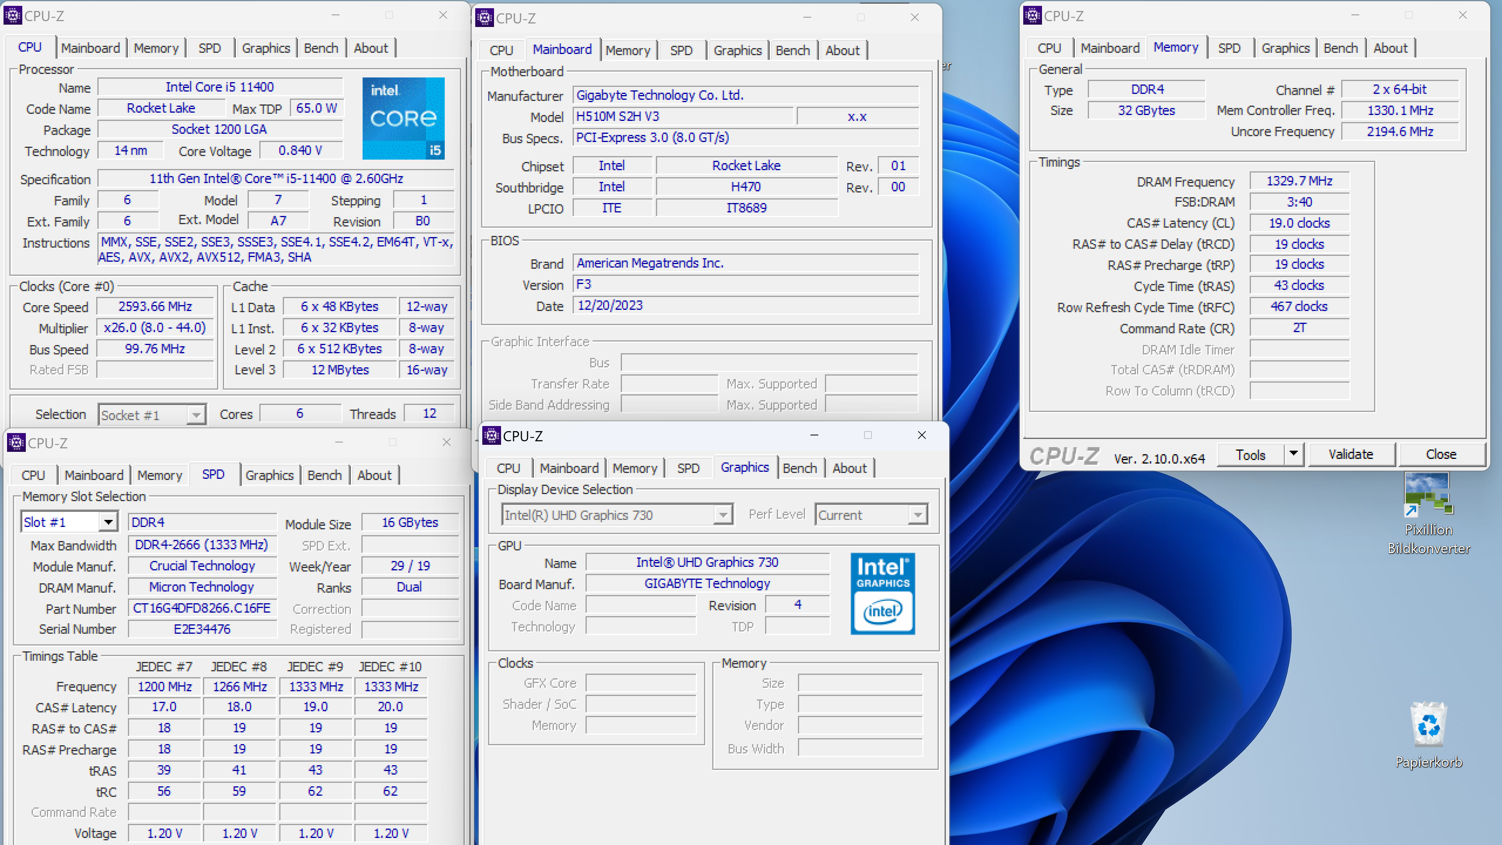Open the Intel UHD Graphics 730 device dropdown
Viewport: 1502px width, 845px height.
click(x=722, y=515)
